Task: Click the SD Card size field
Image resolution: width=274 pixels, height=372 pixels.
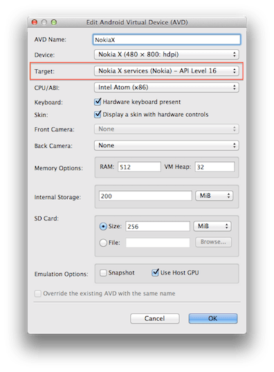Action: [x=158, y=226]
